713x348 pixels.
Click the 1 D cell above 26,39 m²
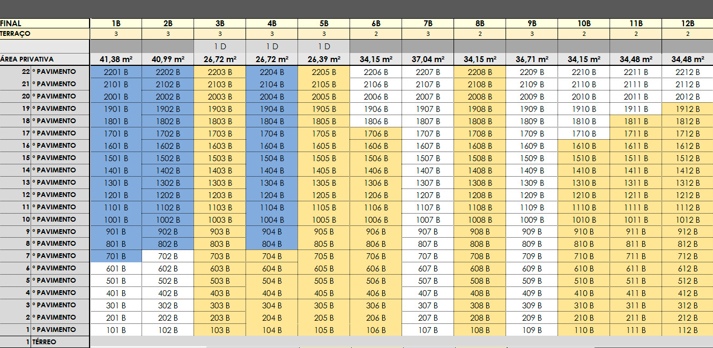[x=323, y=47]
